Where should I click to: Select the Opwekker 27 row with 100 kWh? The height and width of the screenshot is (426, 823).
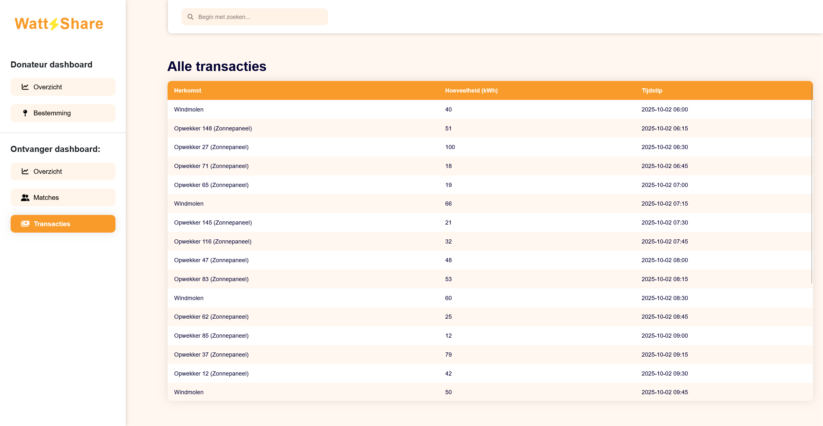(211, 147)
